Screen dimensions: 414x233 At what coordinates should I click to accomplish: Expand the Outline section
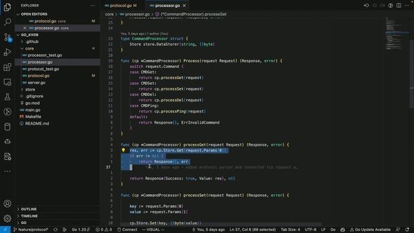[28, 209]
